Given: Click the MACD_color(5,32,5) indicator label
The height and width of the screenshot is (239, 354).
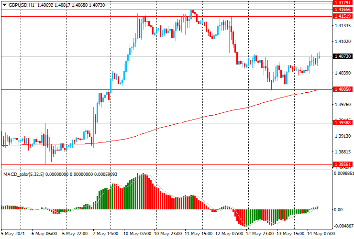Looking at the screenshot, I should [24, 174].
